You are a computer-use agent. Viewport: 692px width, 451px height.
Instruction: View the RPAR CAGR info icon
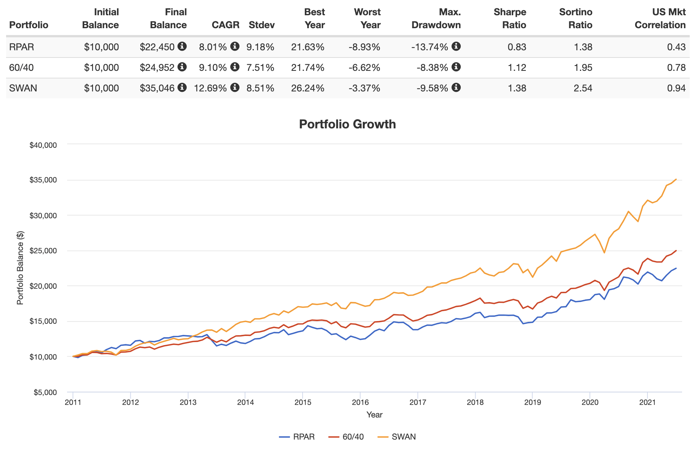[x=235, y=47]
